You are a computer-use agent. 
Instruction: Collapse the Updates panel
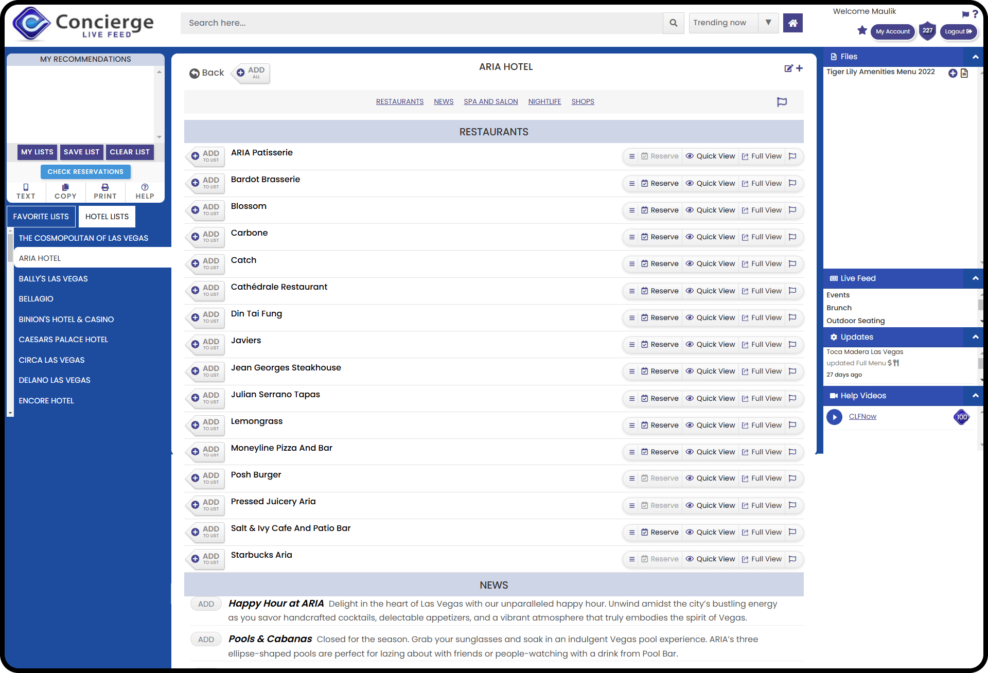tap(975, 337)
